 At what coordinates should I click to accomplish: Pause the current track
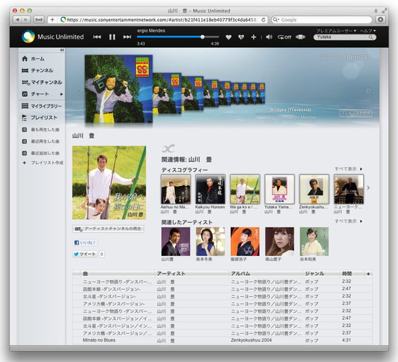(x=112, y=37)
